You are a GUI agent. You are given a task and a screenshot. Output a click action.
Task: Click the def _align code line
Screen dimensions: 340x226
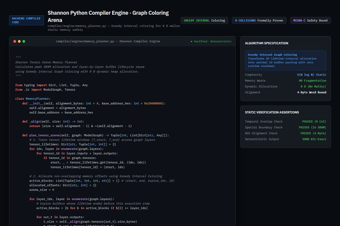click(53, 122)
